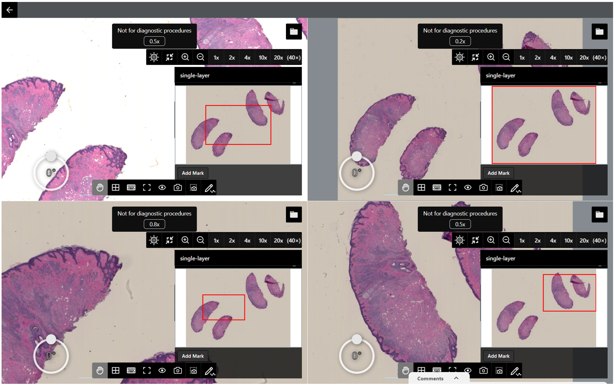Take a camera snapshot in the 0.2x viewer
This screenshot has width=615, height=385.
pos(483,188)
